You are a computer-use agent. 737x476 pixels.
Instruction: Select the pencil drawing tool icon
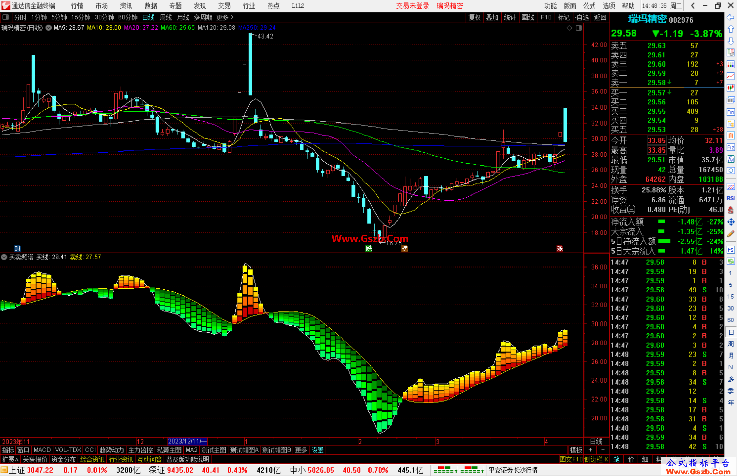pos(731,234)
